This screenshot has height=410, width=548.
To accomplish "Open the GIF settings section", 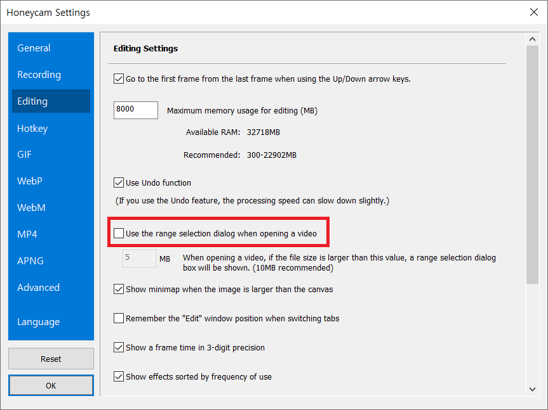I will 25,155.
